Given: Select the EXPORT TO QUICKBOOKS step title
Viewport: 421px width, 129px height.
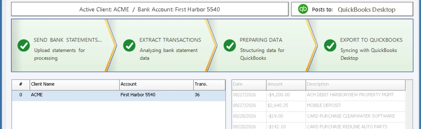Looking at the screenshot, I should point(371,40).
